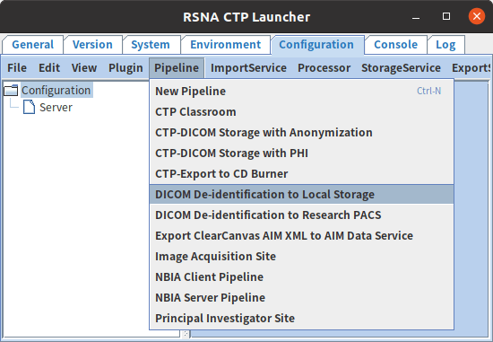Select Export ClearCanvas AIM XML to AIM Data Service

pyautogui.click(x=301, y=235)
